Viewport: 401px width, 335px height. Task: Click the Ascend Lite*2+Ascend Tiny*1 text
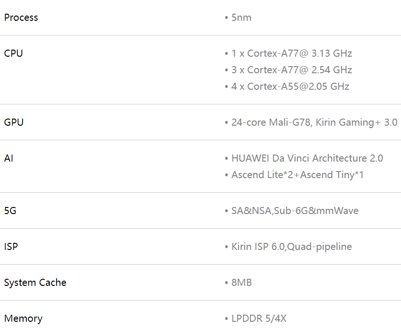pyautogui.click(x=298, y=175)
